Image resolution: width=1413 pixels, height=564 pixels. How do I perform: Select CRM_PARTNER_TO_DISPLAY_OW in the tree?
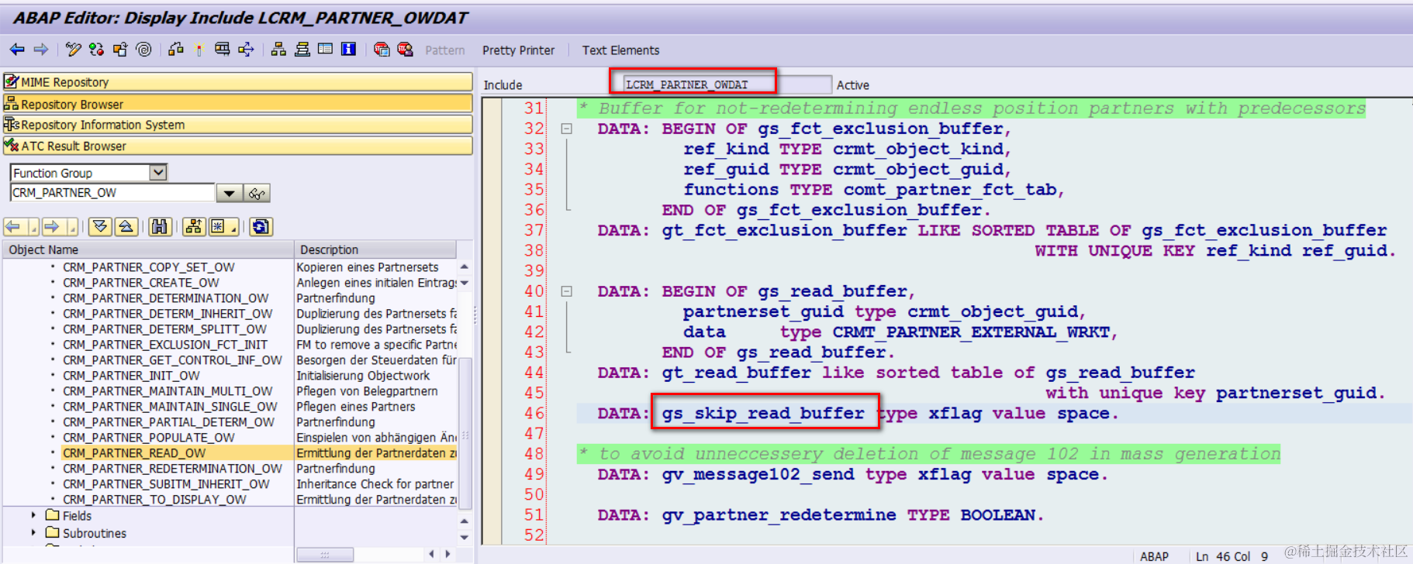click(x=154, y=500)
